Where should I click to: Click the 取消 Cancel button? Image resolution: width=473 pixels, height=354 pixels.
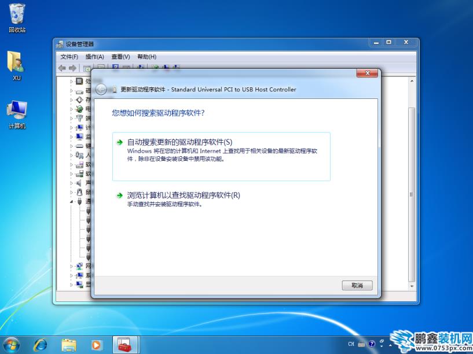357,285
